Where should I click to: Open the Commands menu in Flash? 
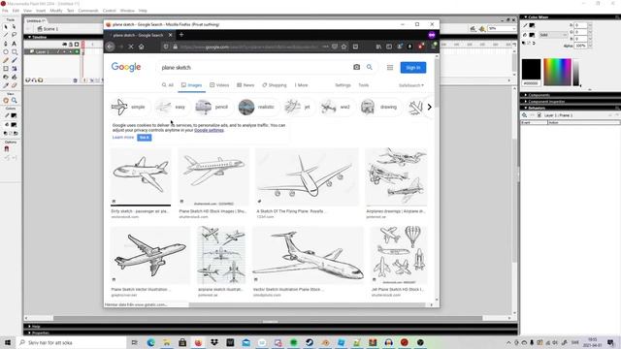point(88,11)
